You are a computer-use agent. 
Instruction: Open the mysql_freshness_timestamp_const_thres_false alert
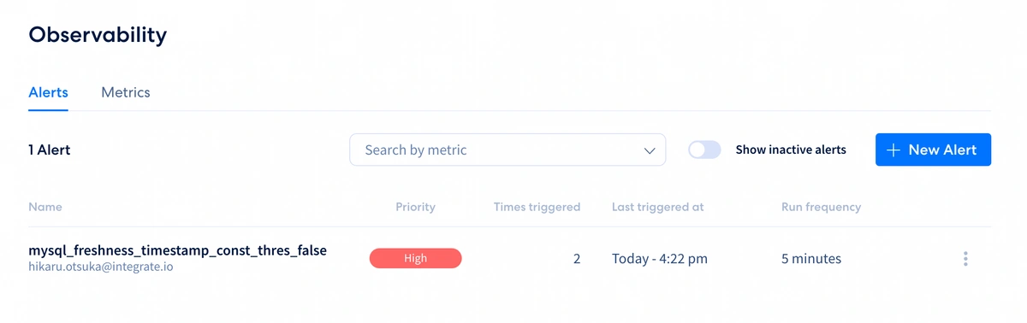(178, 250)
